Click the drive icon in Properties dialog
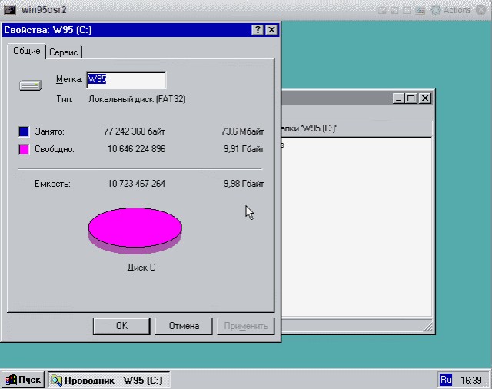The image size is (492, 389). click(31, 85)
